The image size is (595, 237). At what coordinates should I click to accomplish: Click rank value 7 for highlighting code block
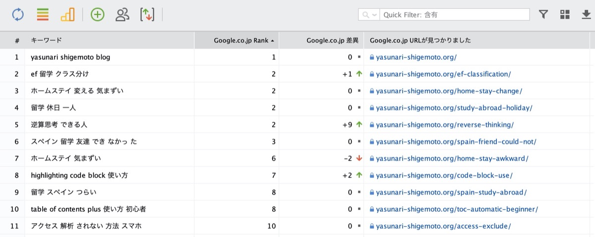click(273, 175)
